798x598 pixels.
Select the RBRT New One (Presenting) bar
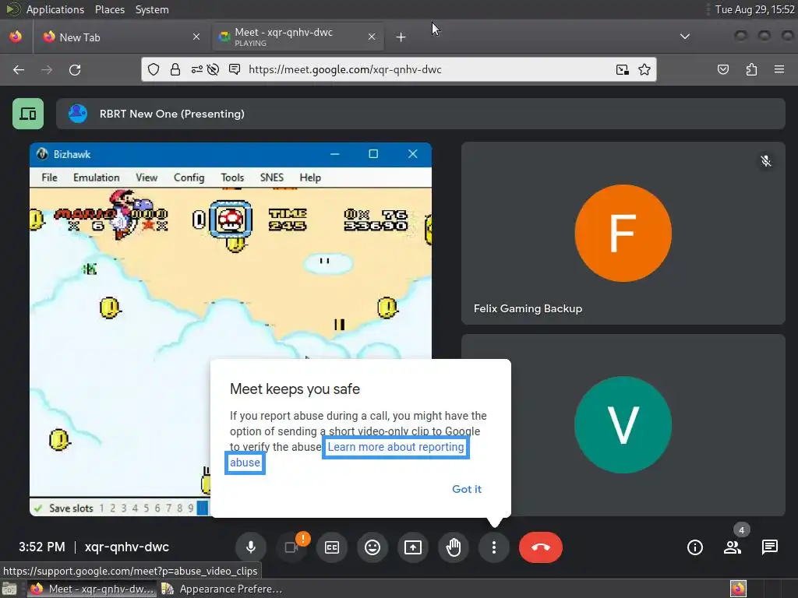pyautogui.click(x=420, y=114)
